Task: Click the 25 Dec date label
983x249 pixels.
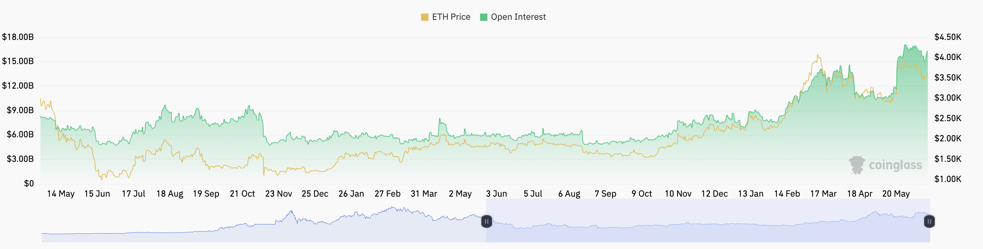Action: point(315,194)
